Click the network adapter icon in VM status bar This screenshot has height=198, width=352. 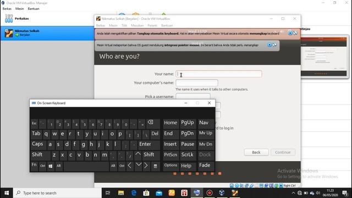point(246,185)
